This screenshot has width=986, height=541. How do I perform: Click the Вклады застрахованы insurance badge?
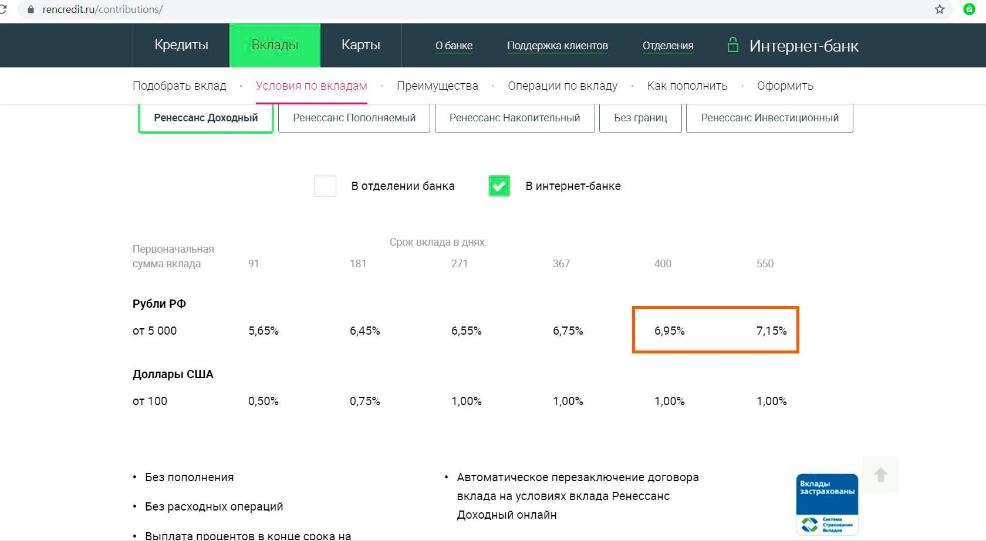tap(827, 504)
